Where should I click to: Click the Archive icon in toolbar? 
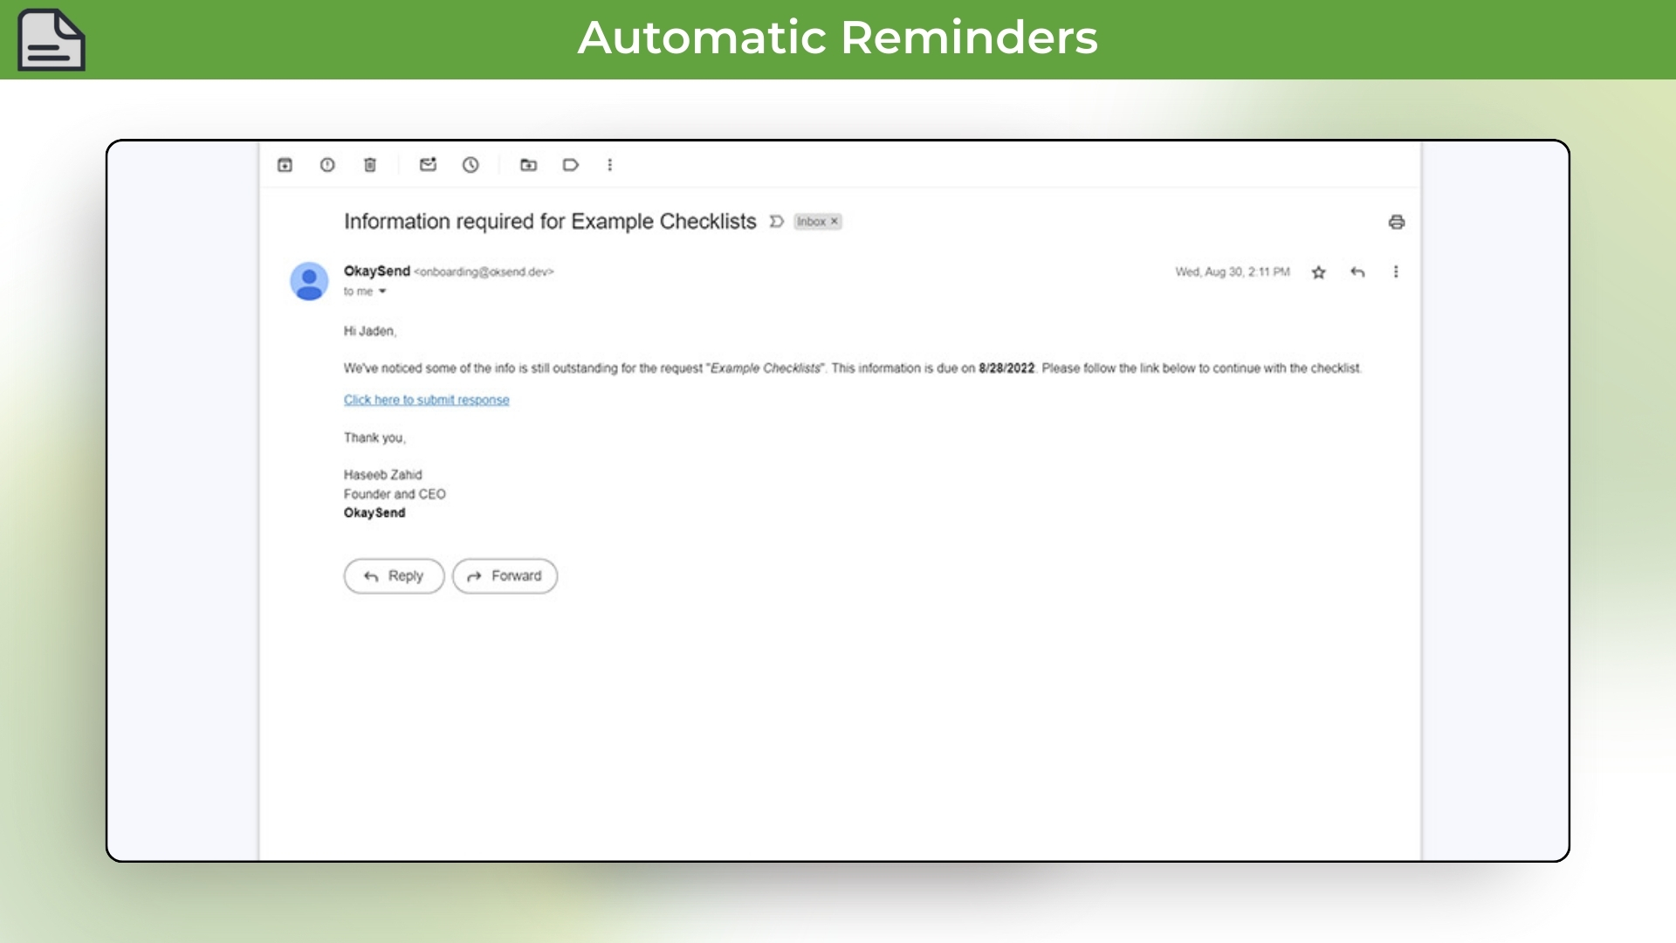pos(285,165)
